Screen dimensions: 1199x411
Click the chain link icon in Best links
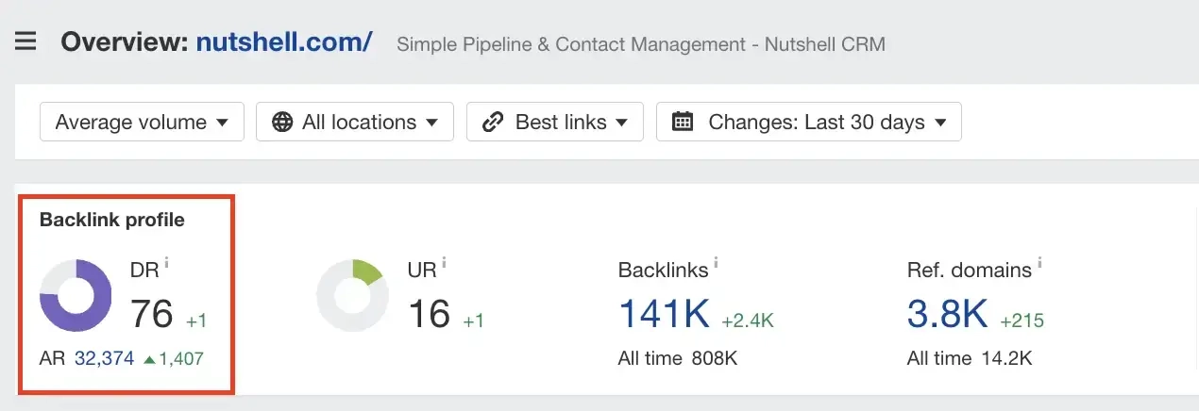[x=492, y=123]
